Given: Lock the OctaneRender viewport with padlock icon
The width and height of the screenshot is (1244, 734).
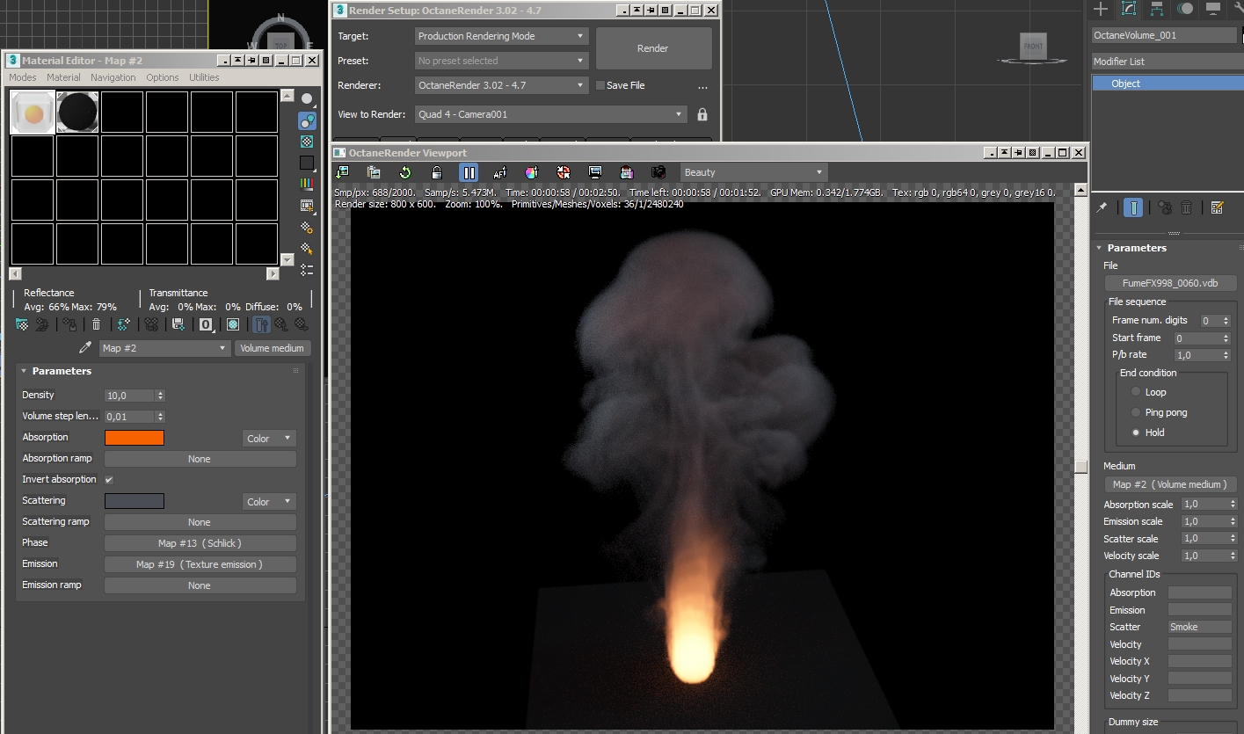Looking at the screenshot, I should (437, 172).
